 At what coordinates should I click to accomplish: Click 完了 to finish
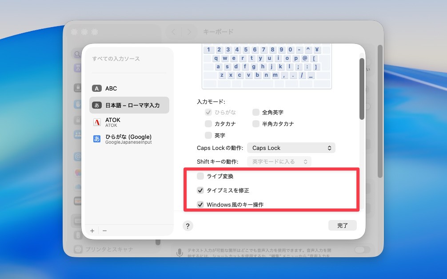[343, 225]
